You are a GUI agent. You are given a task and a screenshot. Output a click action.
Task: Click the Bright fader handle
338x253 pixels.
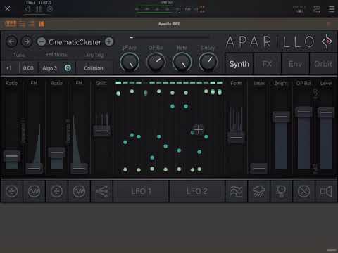[281, 117]
